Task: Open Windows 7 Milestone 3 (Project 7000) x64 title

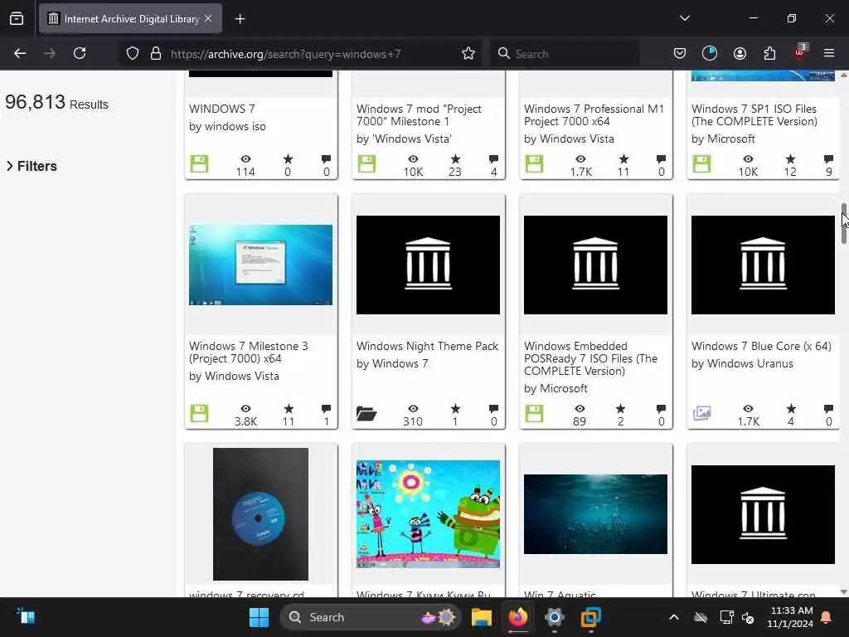Action: [248, 352]
